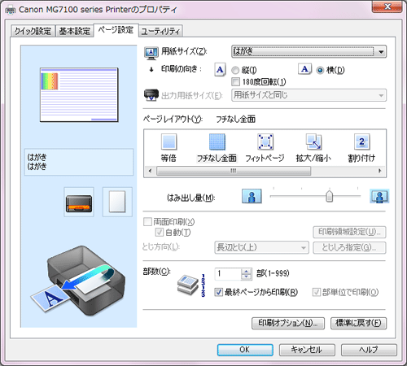The width and height of the screenshot is (407, 366).
Task: Click the landscape orientation A icon
Action: click(304, 69)
